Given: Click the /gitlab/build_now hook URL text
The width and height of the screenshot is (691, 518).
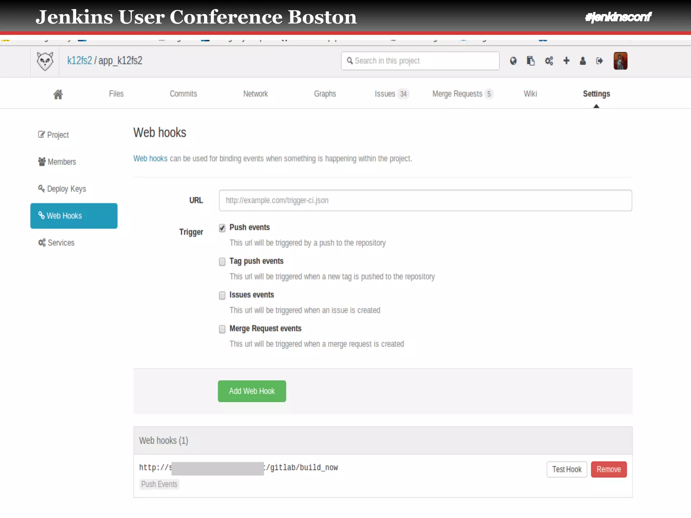Looking at the screenshot, I should pyautogui.click(x=302, y=468).
